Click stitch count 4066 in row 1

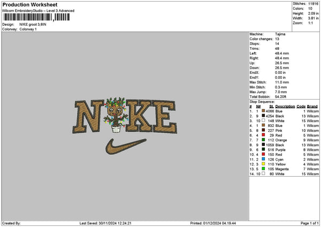pyautogui.click(x=270, y=111)
